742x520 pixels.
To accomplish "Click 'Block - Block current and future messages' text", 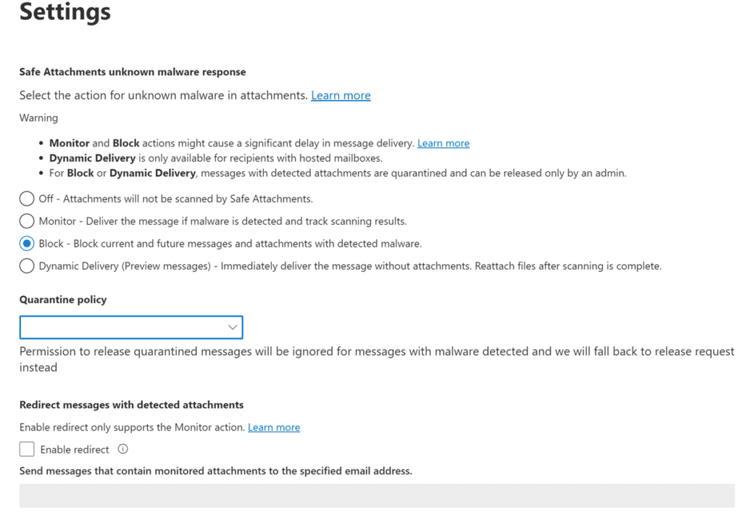I will [230, 244].
